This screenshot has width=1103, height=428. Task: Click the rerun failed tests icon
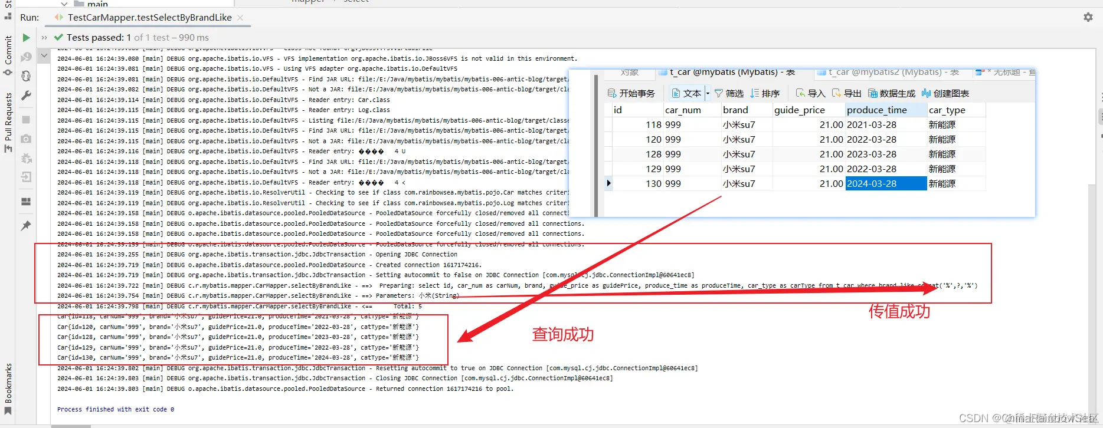tap(26, 57)
